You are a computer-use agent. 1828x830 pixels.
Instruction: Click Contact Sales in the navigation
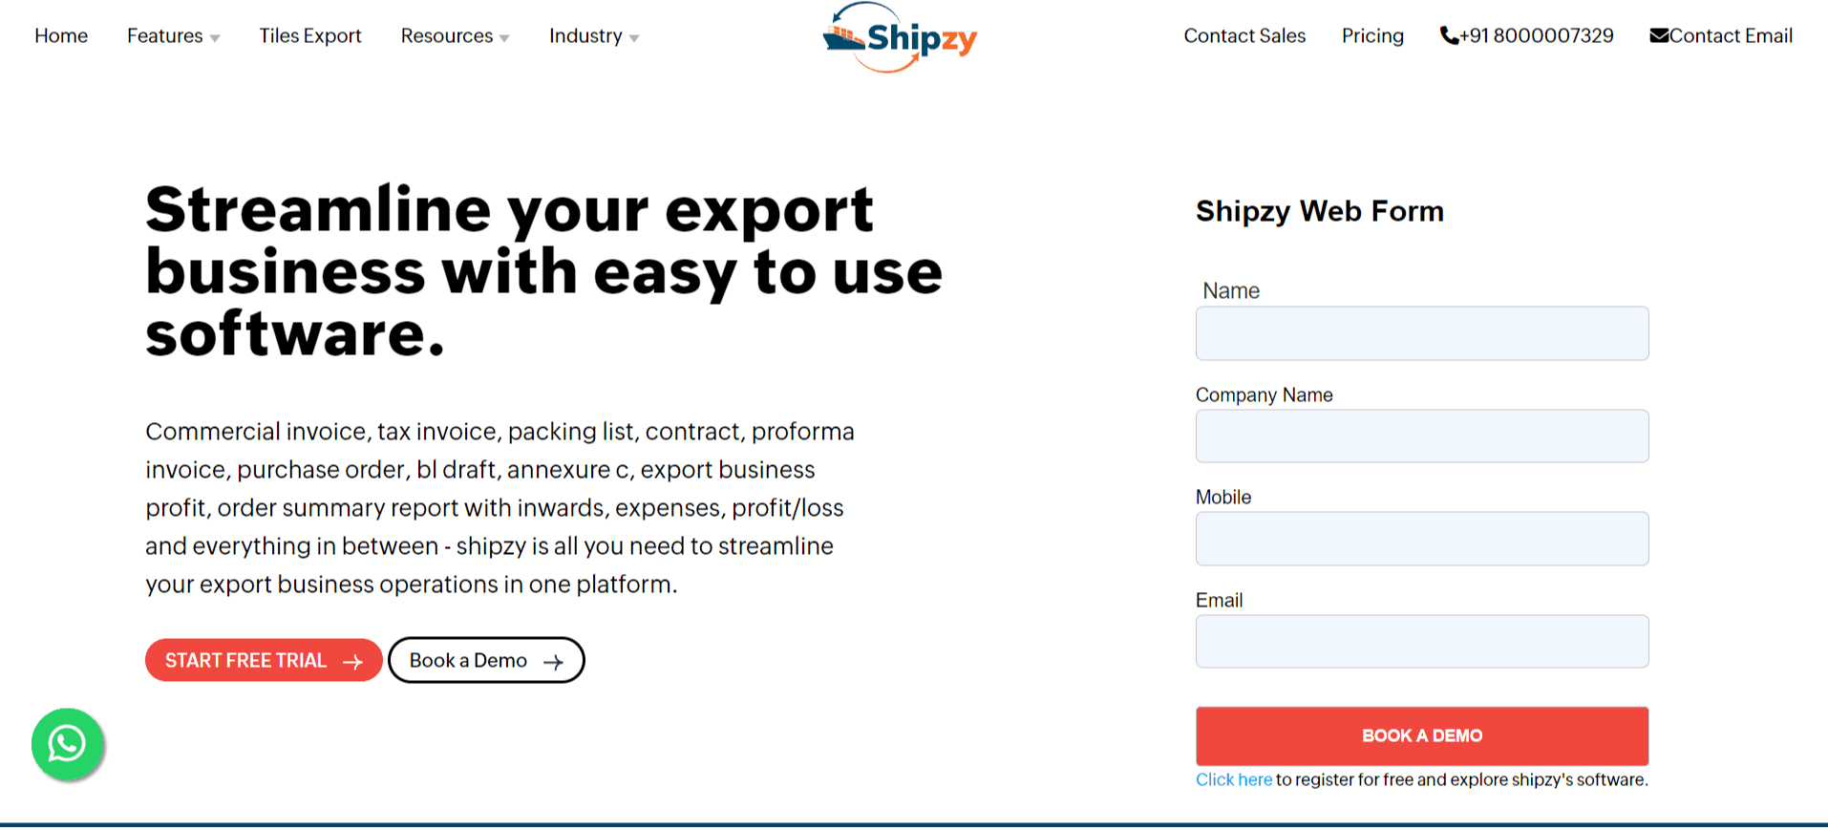coord(1244,36)
